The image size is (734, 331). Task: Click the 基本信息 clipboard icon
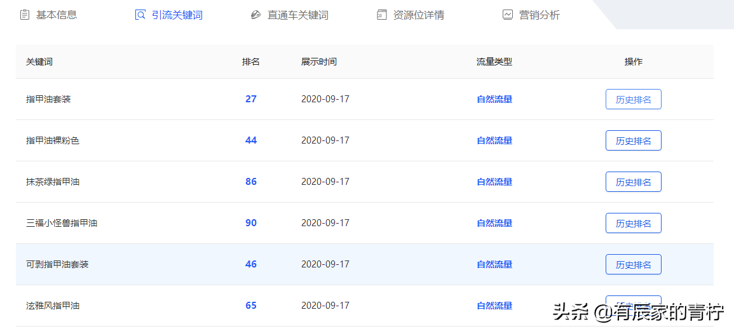coord(25,15)
